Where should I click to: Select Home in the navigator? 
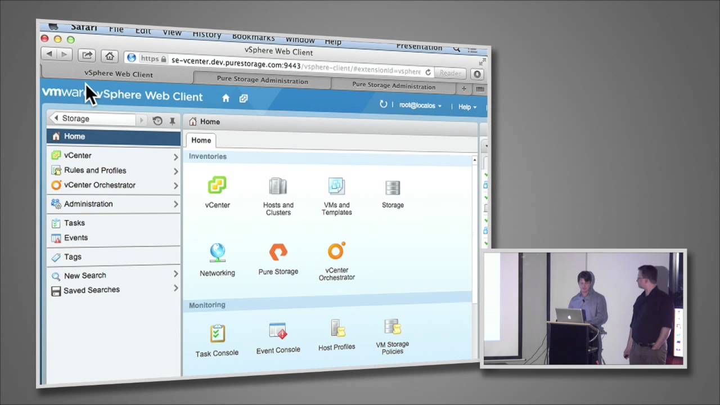point(114,136)
